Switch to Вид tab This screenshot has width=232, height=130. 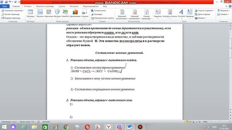[105, 6]
